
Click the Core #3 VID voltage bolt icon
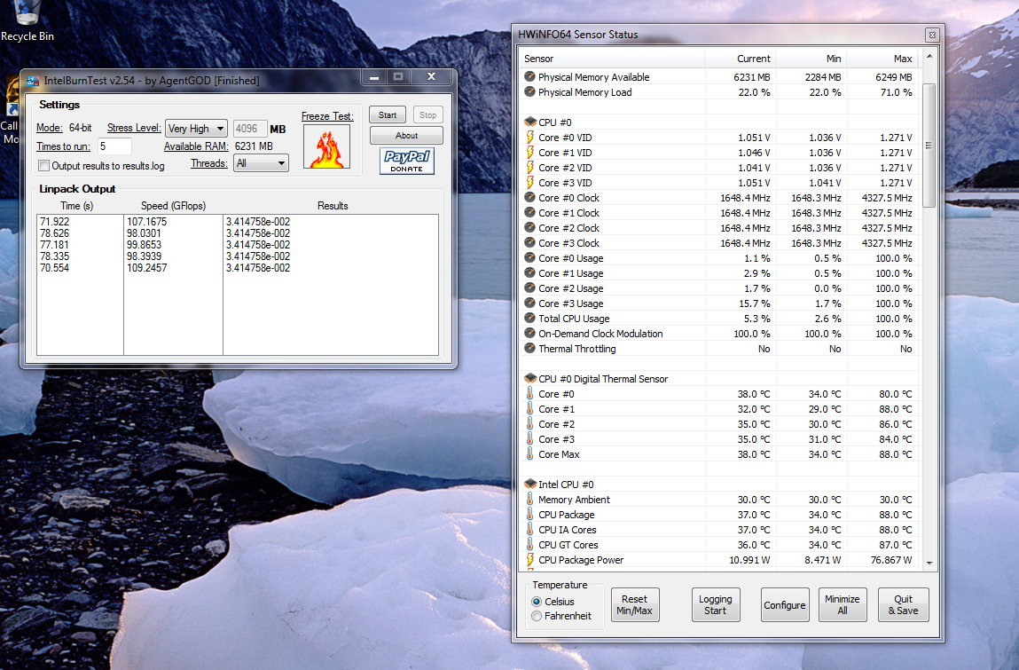click(x=529, y=182)
